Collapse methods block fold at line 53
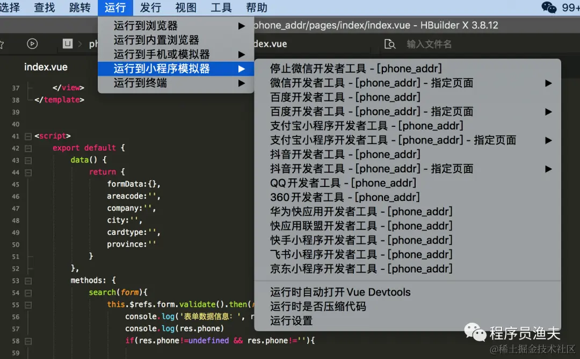 (x=28, y=281)
